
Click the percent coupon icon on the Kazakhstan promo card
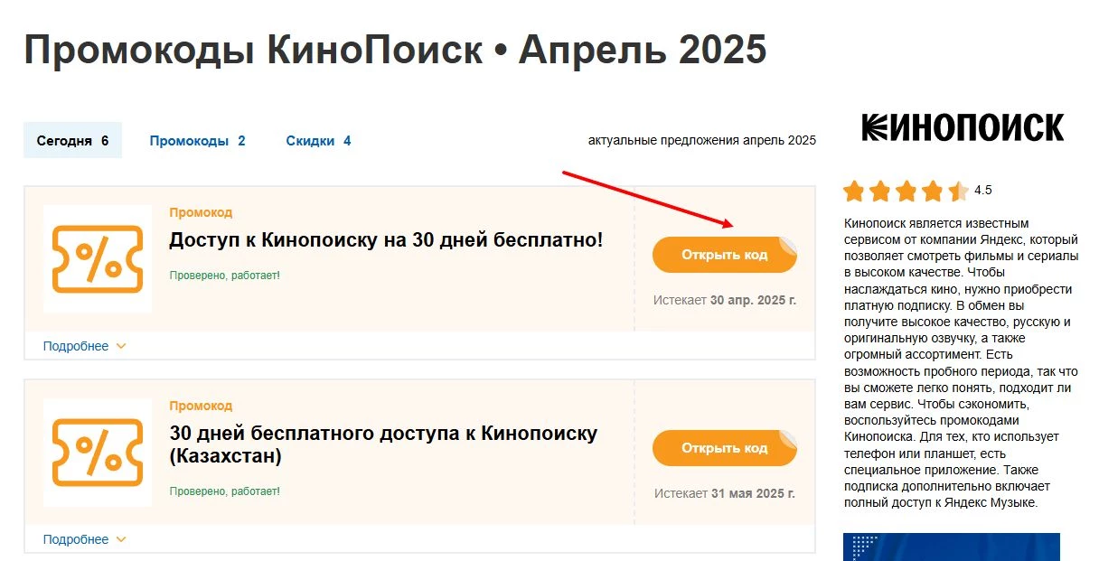click(98, 452)
